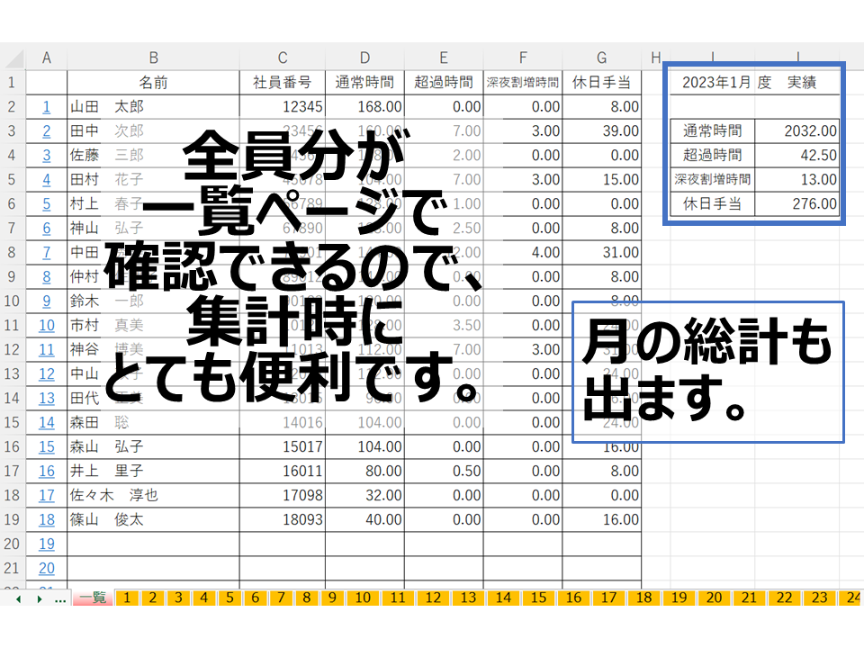Click the summary total 2032.00 cell
Screen dimensions: 864x648
pos(796,131)
